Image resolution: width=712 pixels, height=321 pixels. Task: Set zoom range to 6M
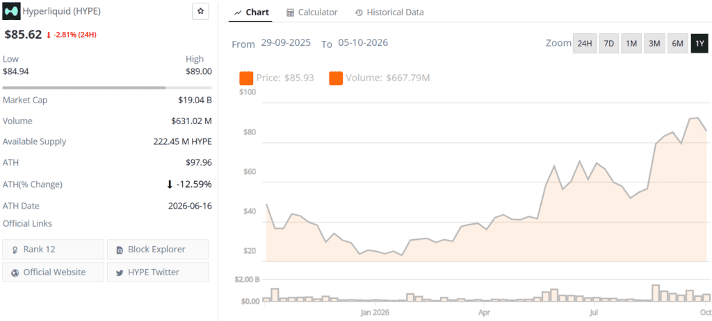677,44
